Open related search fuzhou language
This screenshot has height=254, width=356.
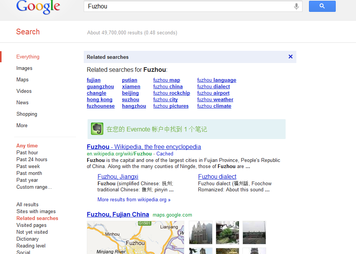(x=216, y=80)
